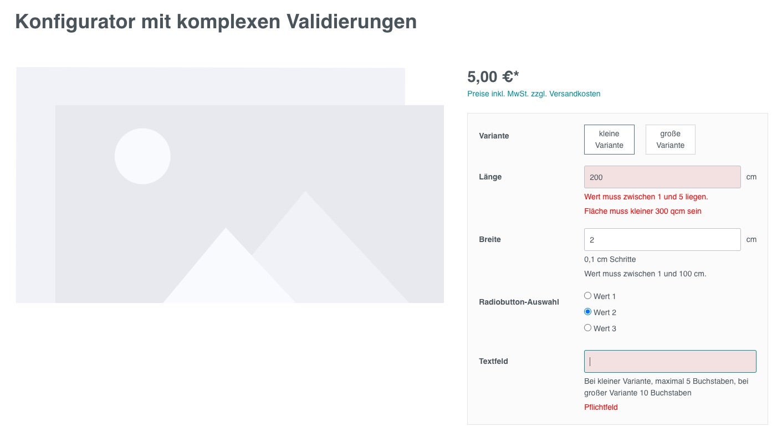Click the "Variante" field label
This screenshot has height=432, width=777.
(494, 136)
